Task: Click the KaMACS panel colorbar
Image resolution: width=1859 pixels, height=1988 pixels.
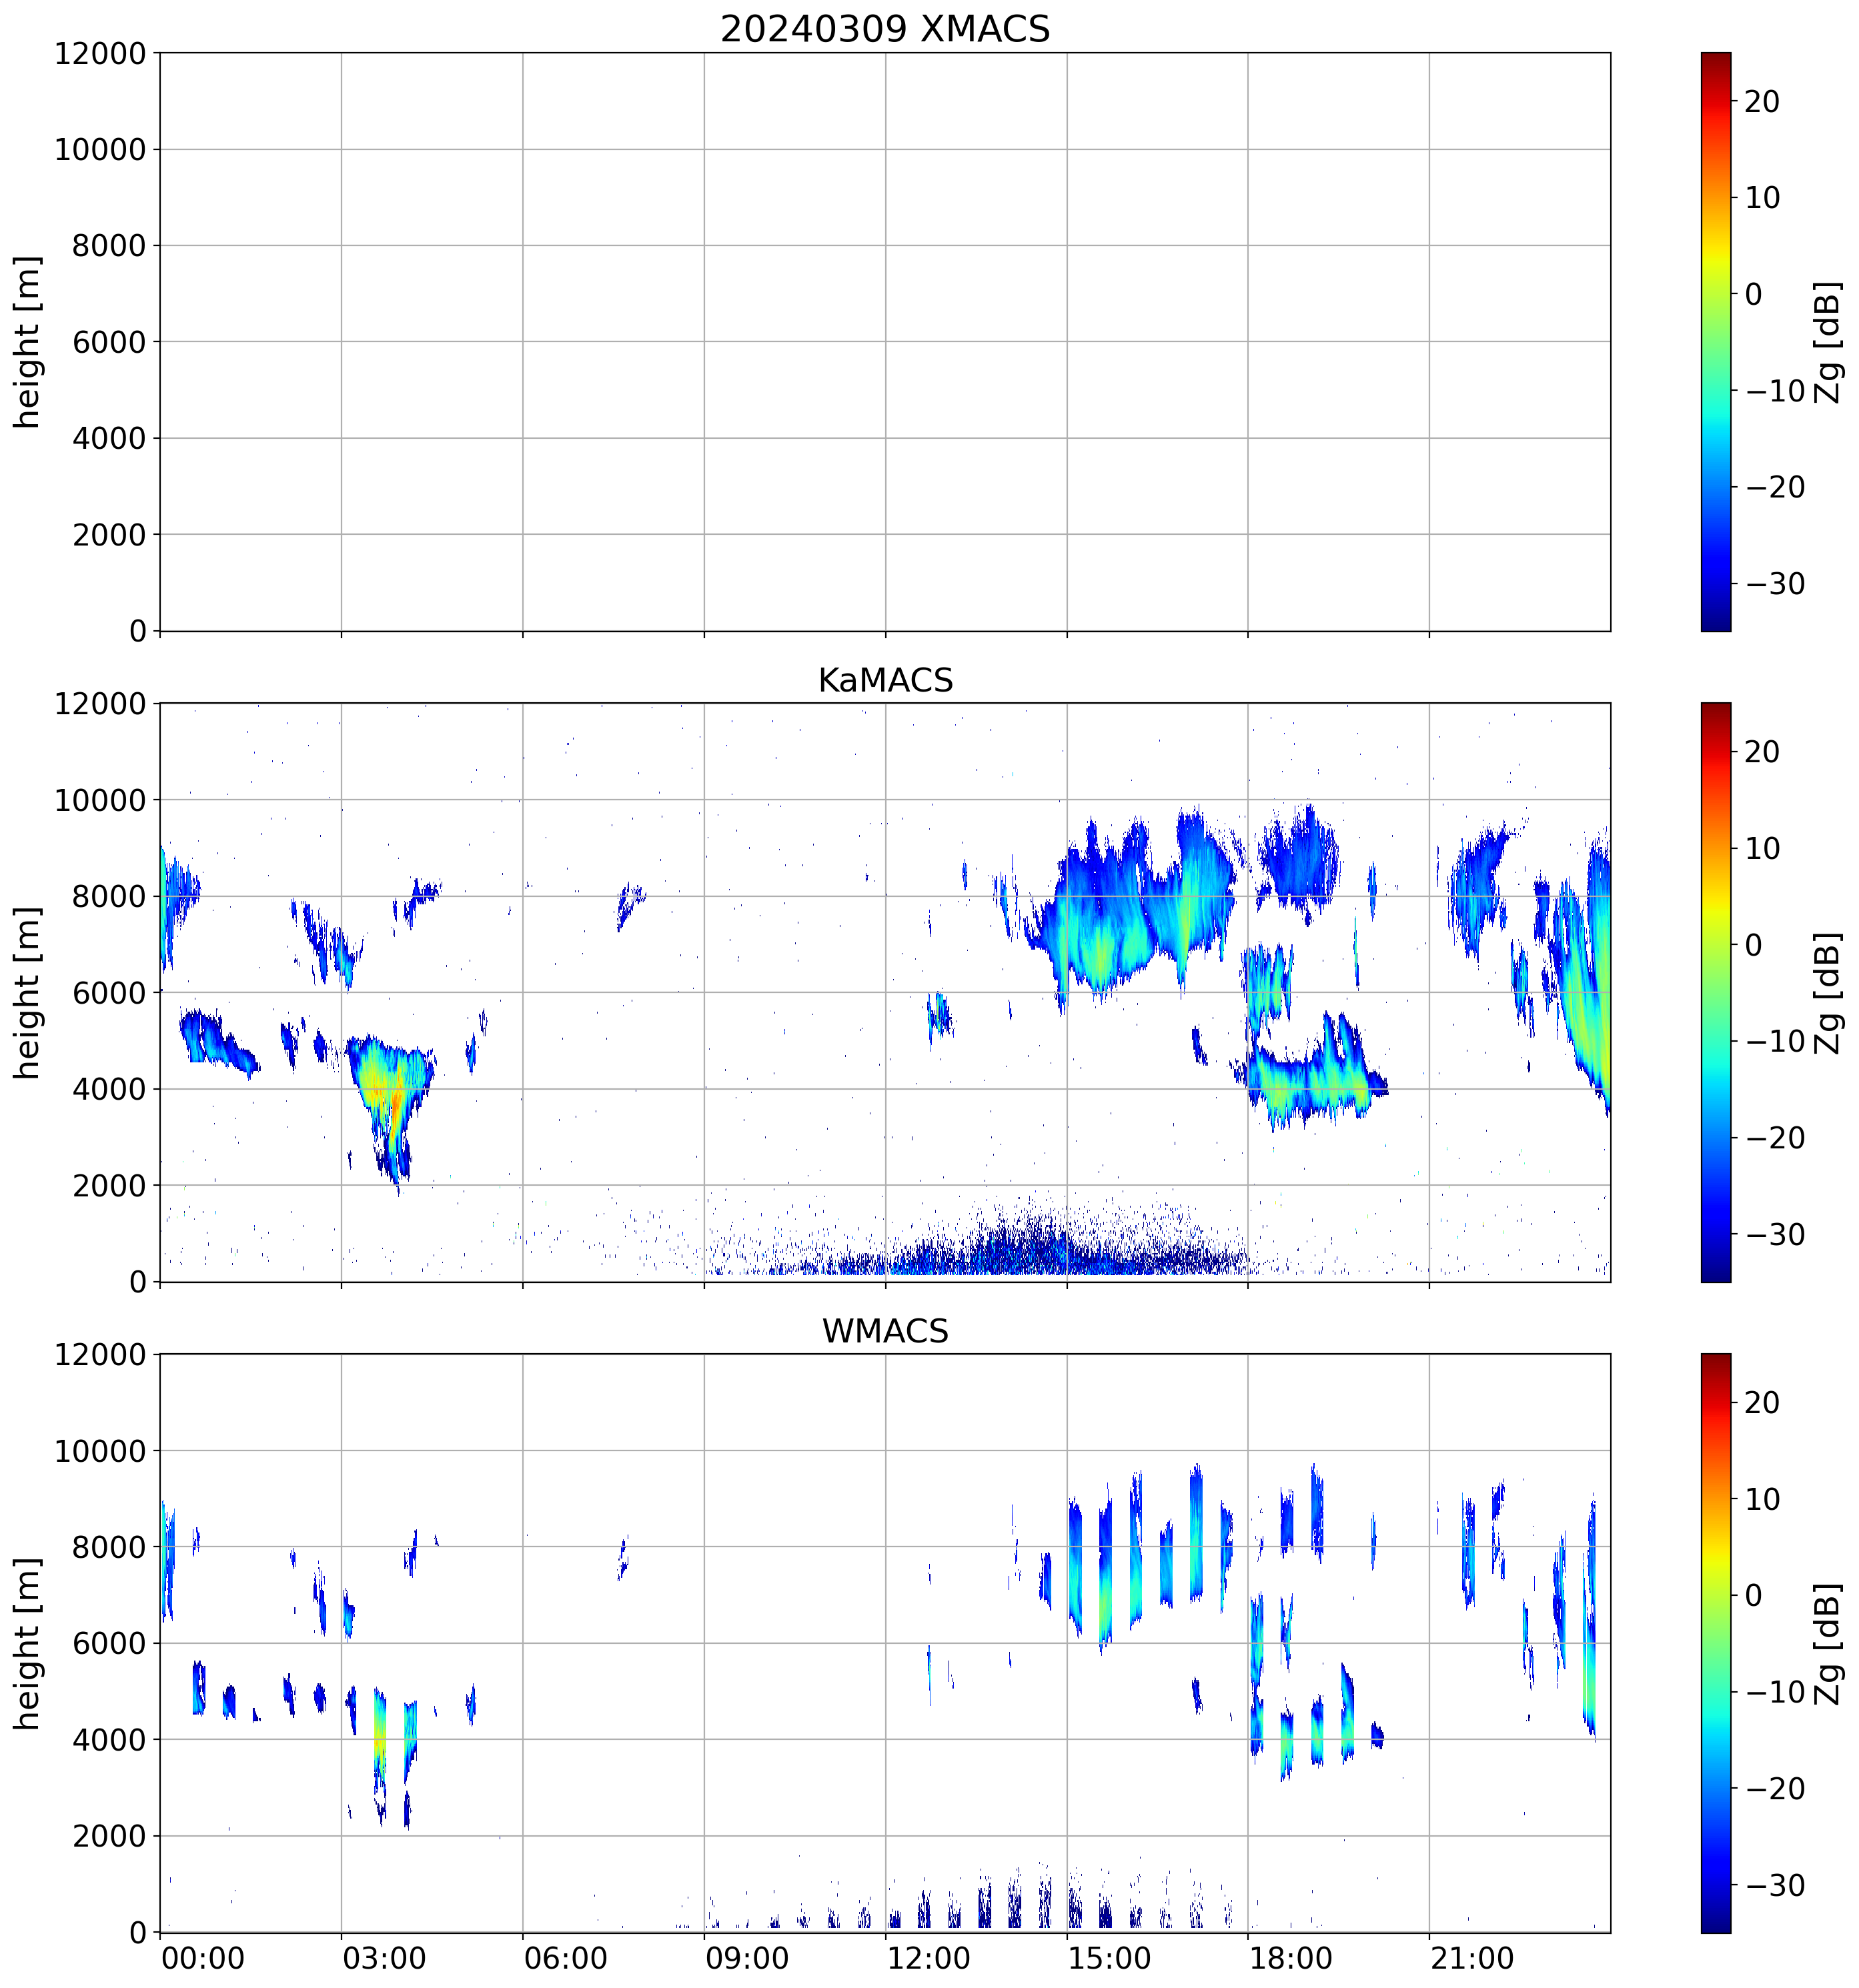Action: click(1715, 992)
